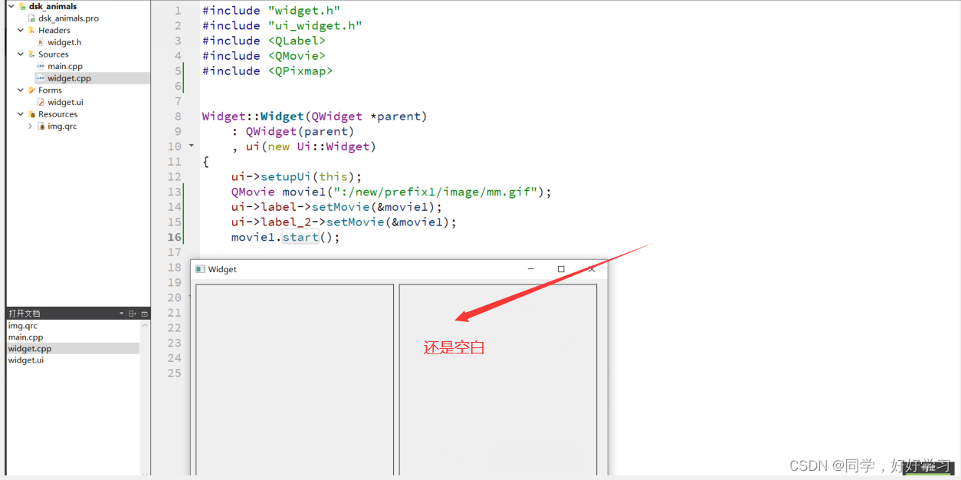The image size is (961, 480).
Task: Click the ': QWidget(parent)' code line
Action: (293, 131)
